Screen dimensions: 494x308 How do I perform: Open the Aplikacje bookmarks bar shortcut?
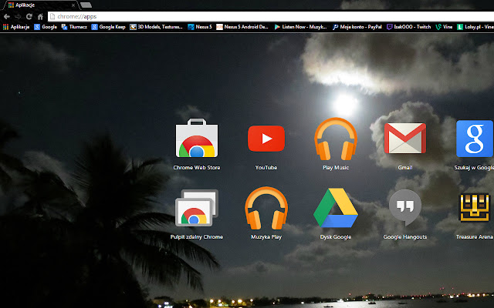(16, 27)
